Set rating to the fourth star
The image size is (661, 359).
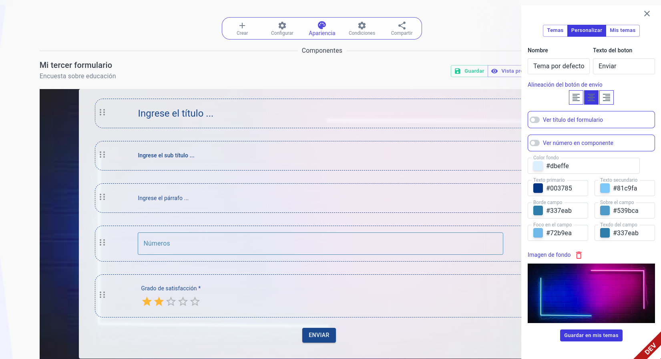183,301
